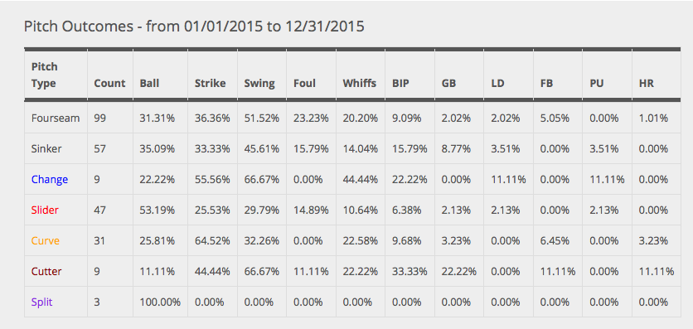Open the Slider pitch type link
The height and width of the screenshot is (329, 693).
pos(45,210)
